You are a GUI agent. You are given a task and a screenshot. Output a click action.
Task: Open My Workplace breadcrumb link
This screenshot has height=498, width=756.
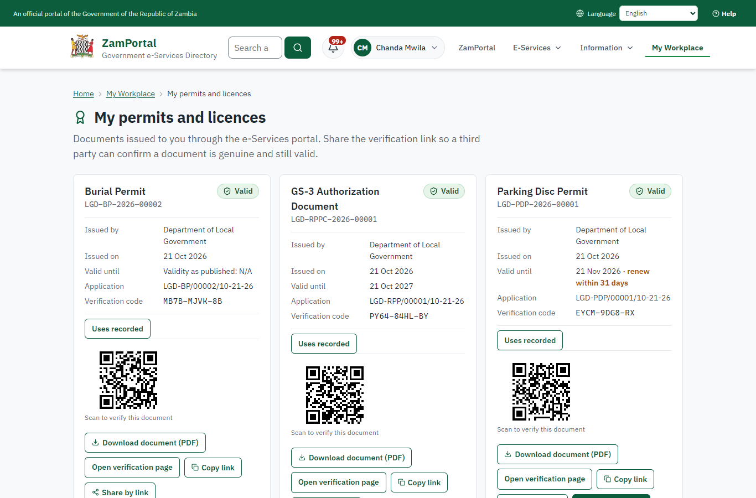(131, 94)
